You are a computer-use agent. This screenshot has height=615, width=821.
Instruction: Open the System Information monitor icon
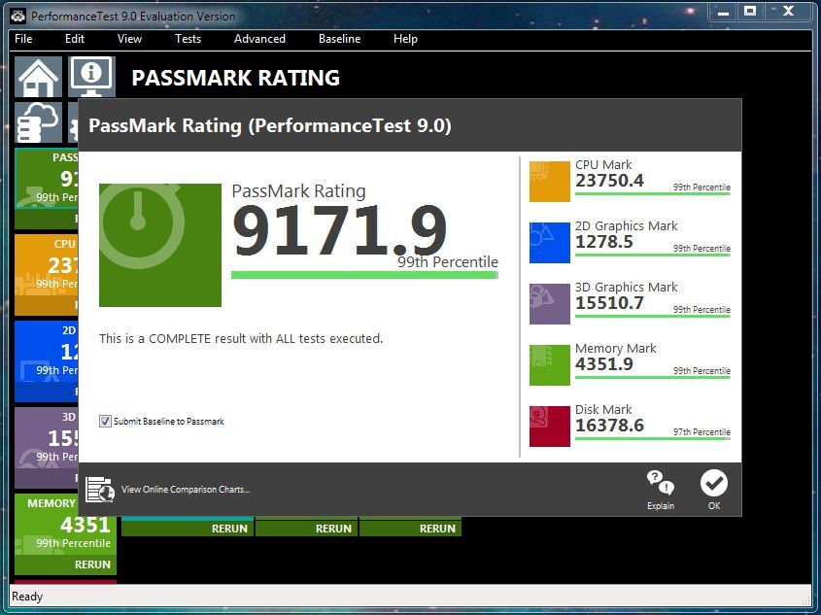[x=91, y=77]
